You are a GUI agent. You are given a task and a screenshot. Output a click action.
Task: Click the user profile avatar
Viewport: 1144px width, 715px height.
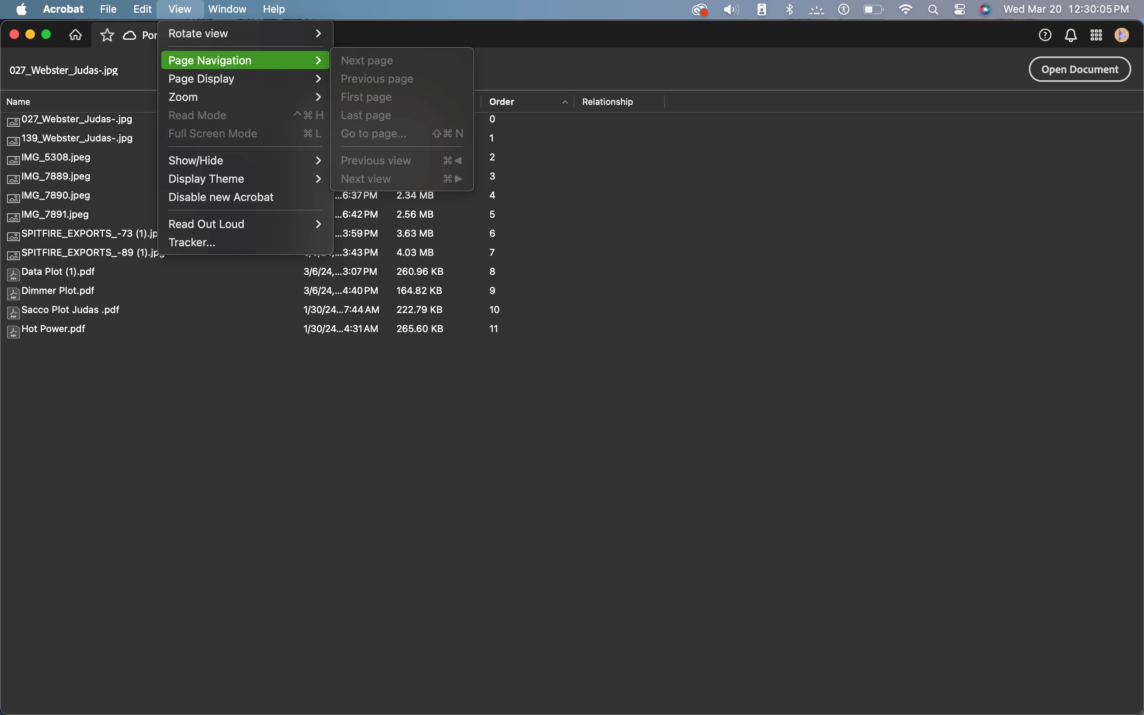(1122, 35)
